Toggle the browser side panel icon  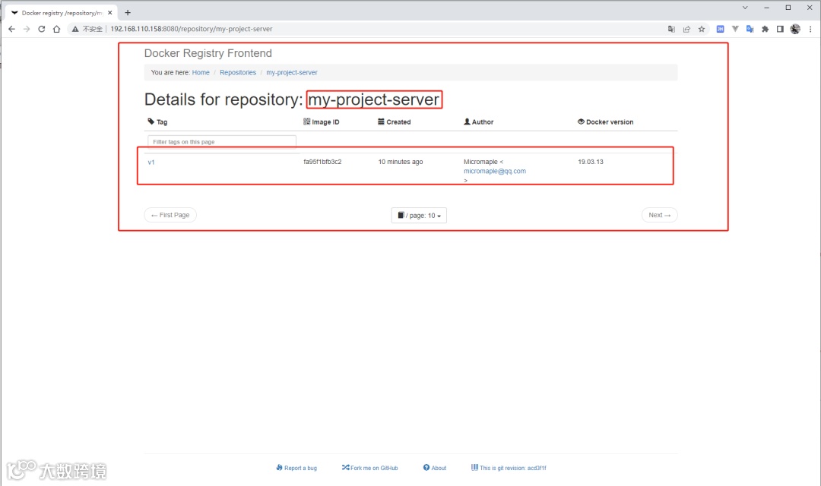780,29
